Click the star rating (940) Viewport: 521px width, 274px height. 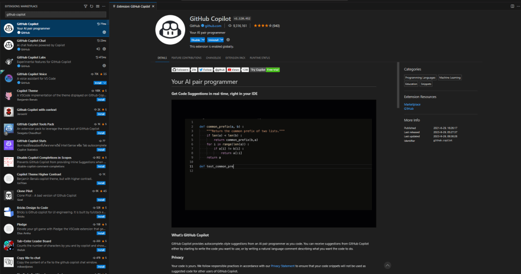267,26
